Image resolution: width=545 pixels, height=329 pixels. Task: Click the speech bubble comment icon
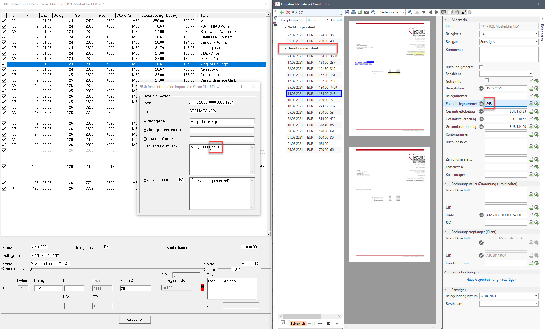point(443,12)
